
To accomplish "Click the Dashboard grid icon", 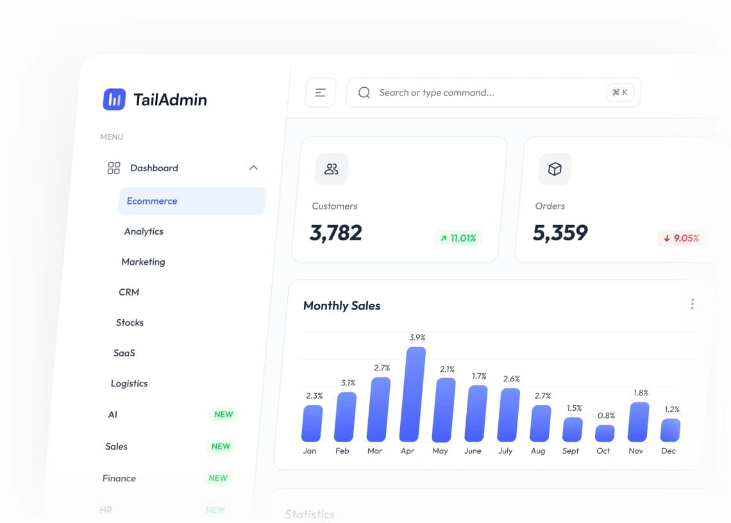I will (113, 168).
